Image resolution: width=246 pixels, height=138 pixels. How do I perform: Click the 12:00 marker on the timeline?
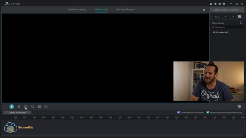(129, 118)
